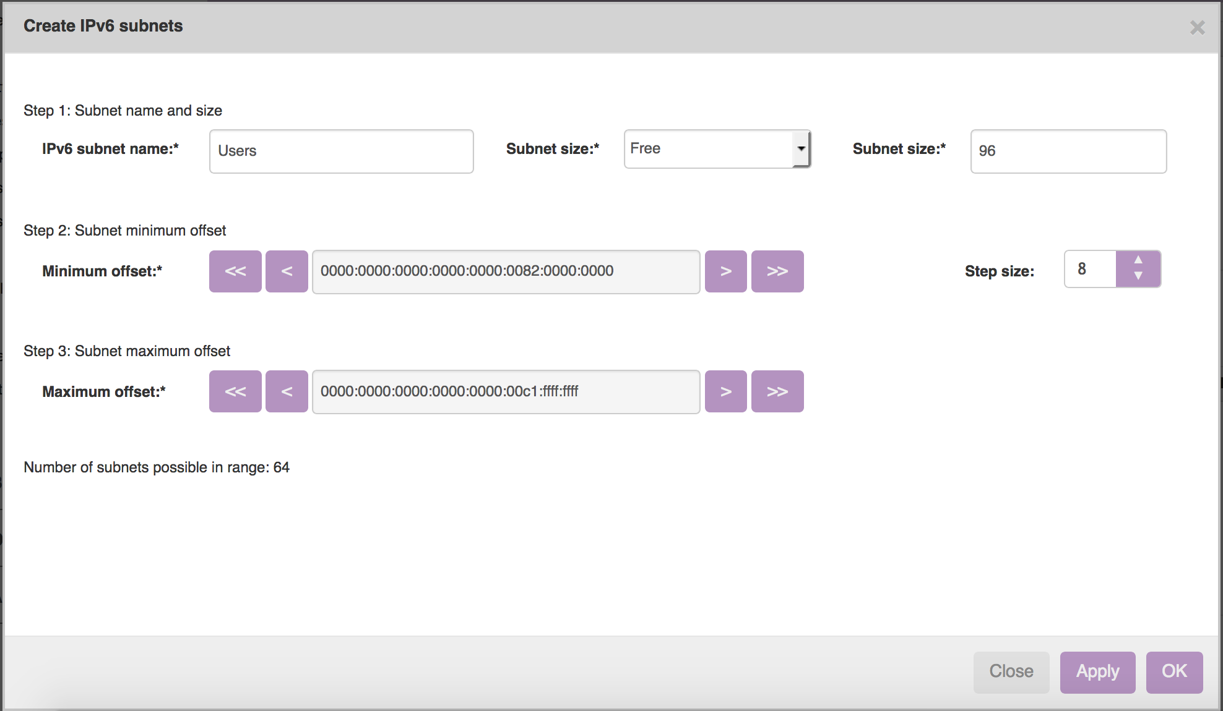Jump minimum offset to last with >> button

pos(777,271)
